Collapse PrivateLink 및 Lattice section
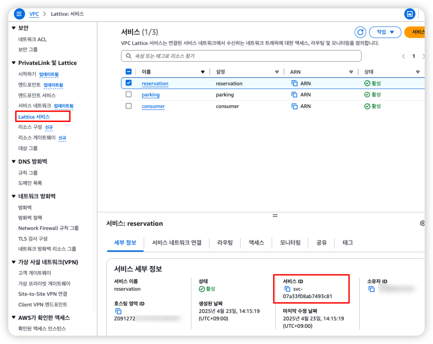This screenshot has height=344, width=433. [13, 63]
